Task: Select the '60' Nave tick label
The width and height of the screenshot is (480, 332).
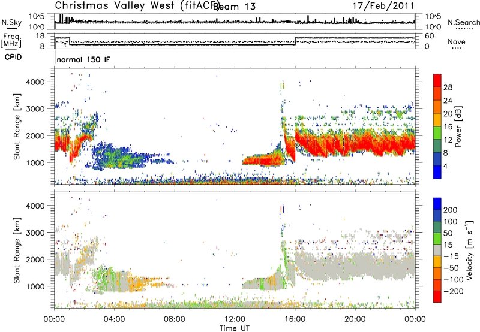Action: (430, 36)
